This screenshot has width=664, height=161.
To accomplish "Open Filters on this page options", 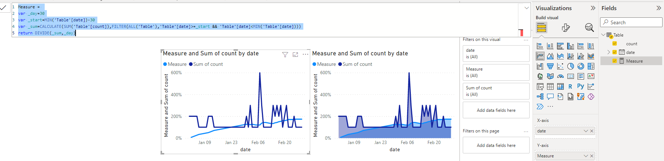I will pyautogui.click(x=526, y=131).
